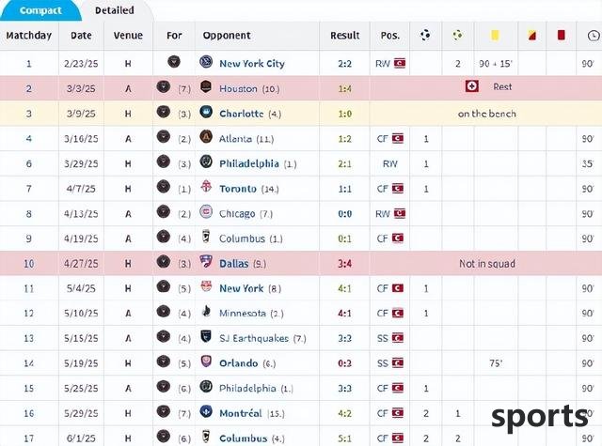Click the New York City club crest
This screenshot has width=602, height=446.
point(206,62)
